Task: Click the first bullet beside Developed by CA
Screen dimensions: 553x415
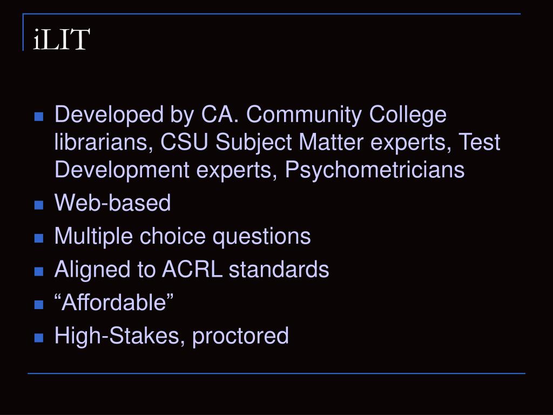Action: (x=39, y=117)
